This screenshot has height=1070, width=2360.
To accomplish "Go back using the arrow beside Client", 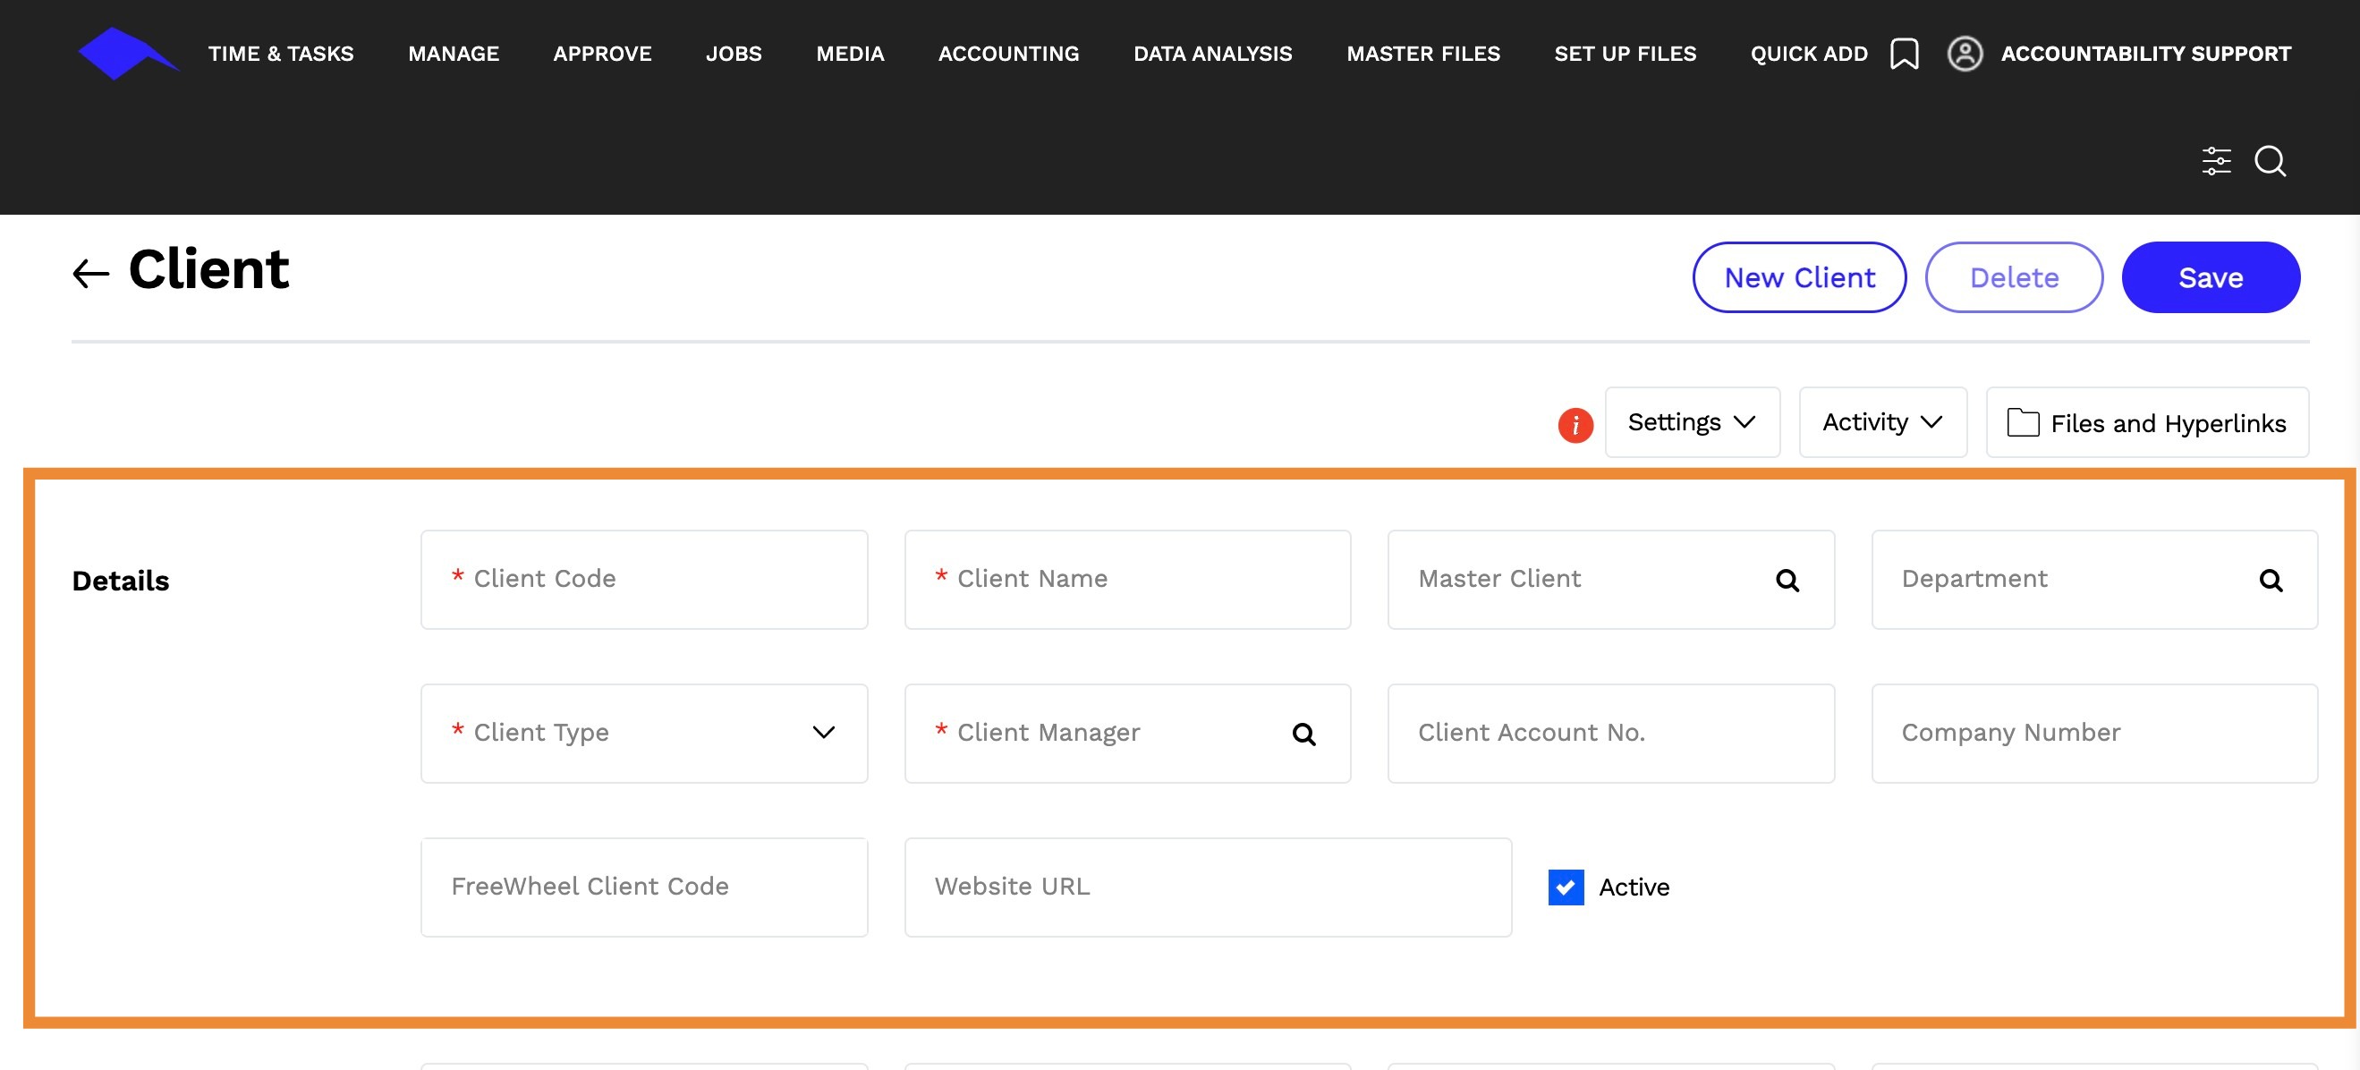I will tap(90, 273).
